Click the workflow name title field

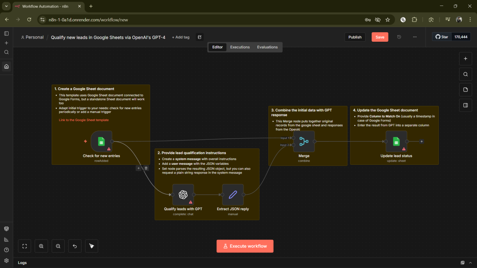tap(108, 37)
